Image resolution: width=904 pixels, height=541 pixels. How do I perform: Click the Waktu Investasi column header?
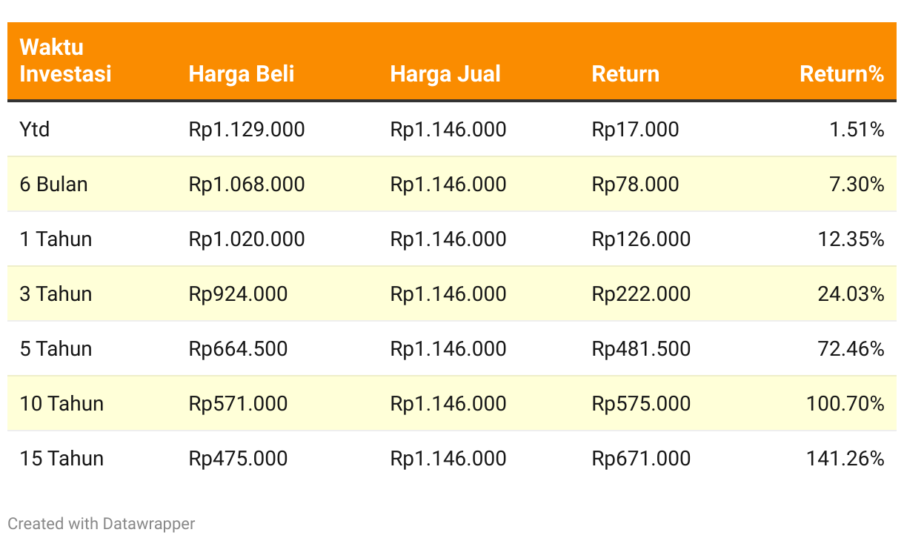click(x=65, y=61)
